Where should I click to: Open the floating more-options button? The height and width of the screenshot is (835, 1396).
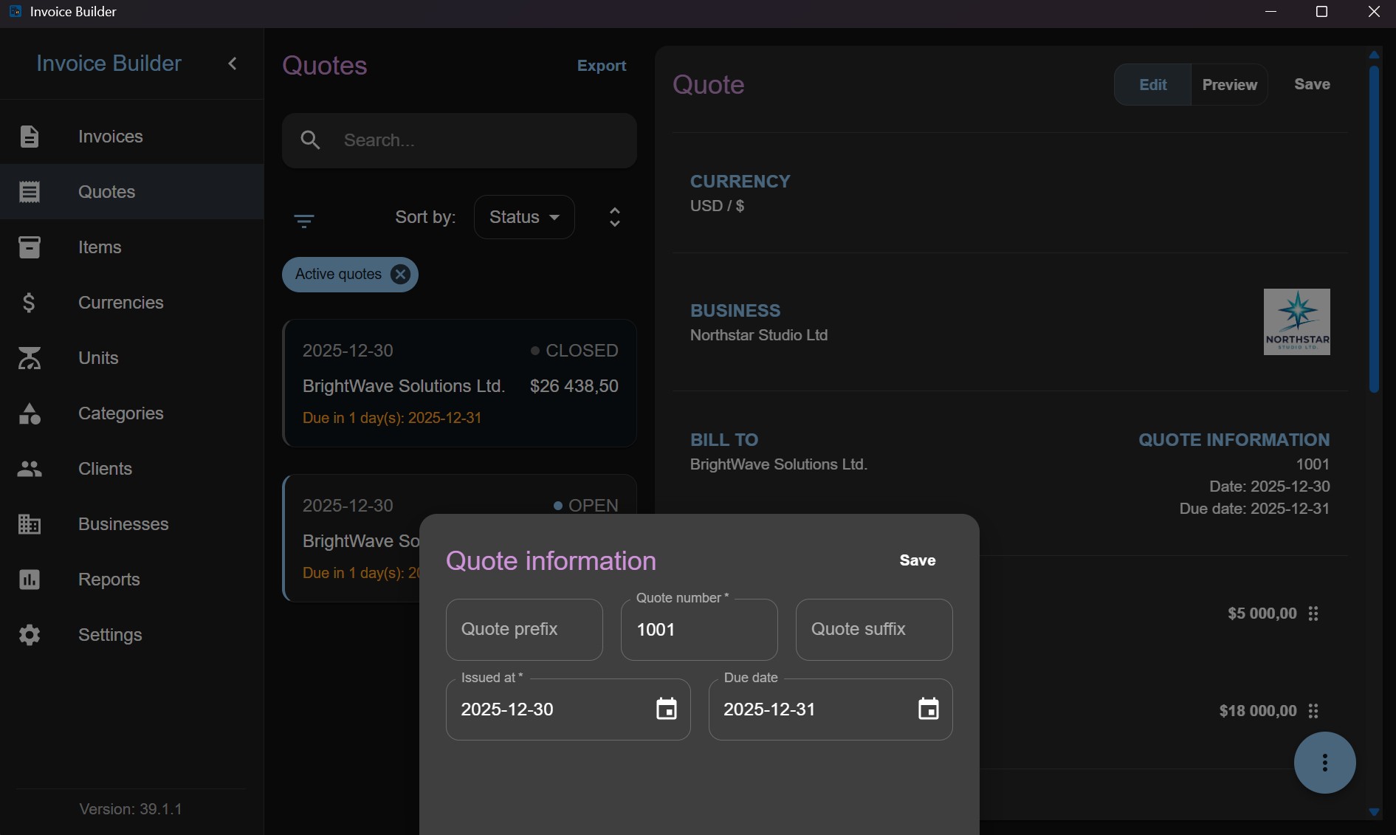[x=1325, y=763]
